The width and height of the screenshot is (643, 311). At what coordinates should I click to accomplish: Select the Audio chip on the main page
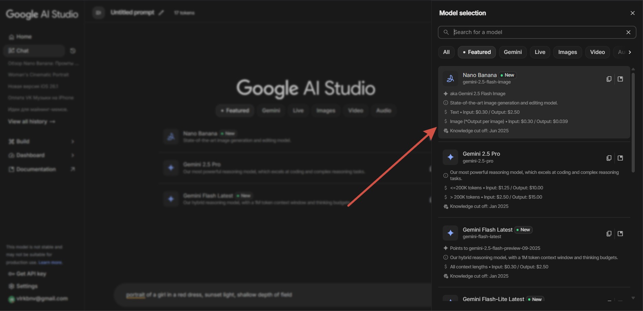(x=384, y=111)
